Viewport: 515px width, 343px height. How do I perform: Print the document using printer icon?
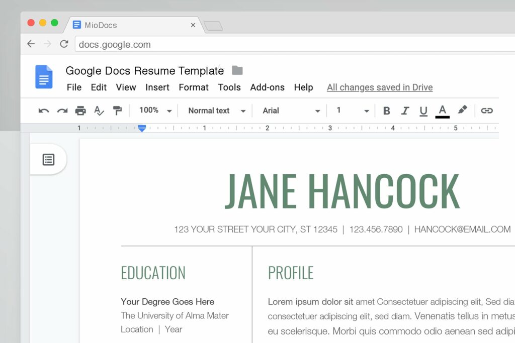click(80, 111)
